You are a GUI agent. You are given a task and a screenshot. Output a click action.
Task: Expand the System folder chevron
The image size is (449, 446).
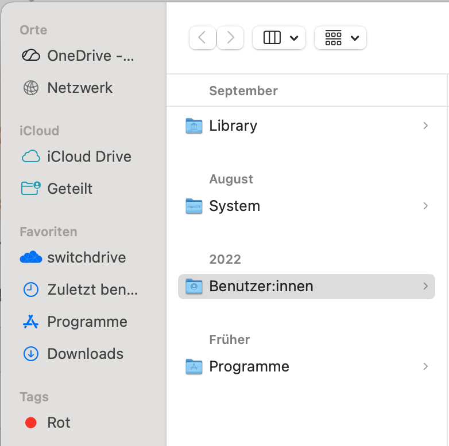[425, 206]
